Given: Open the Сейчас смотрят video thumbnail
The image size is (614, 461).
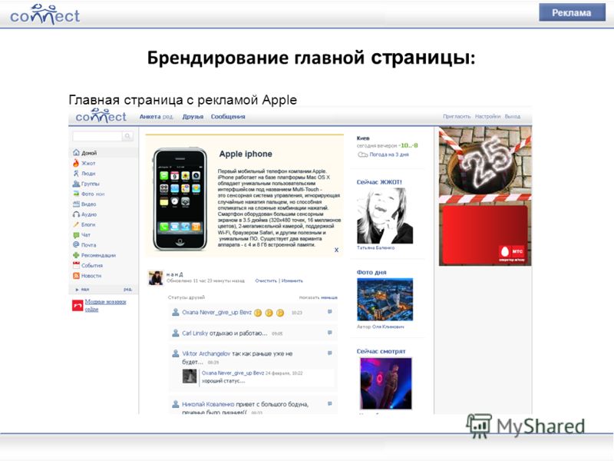Looking at the screenshot, I should coord(386,383).
